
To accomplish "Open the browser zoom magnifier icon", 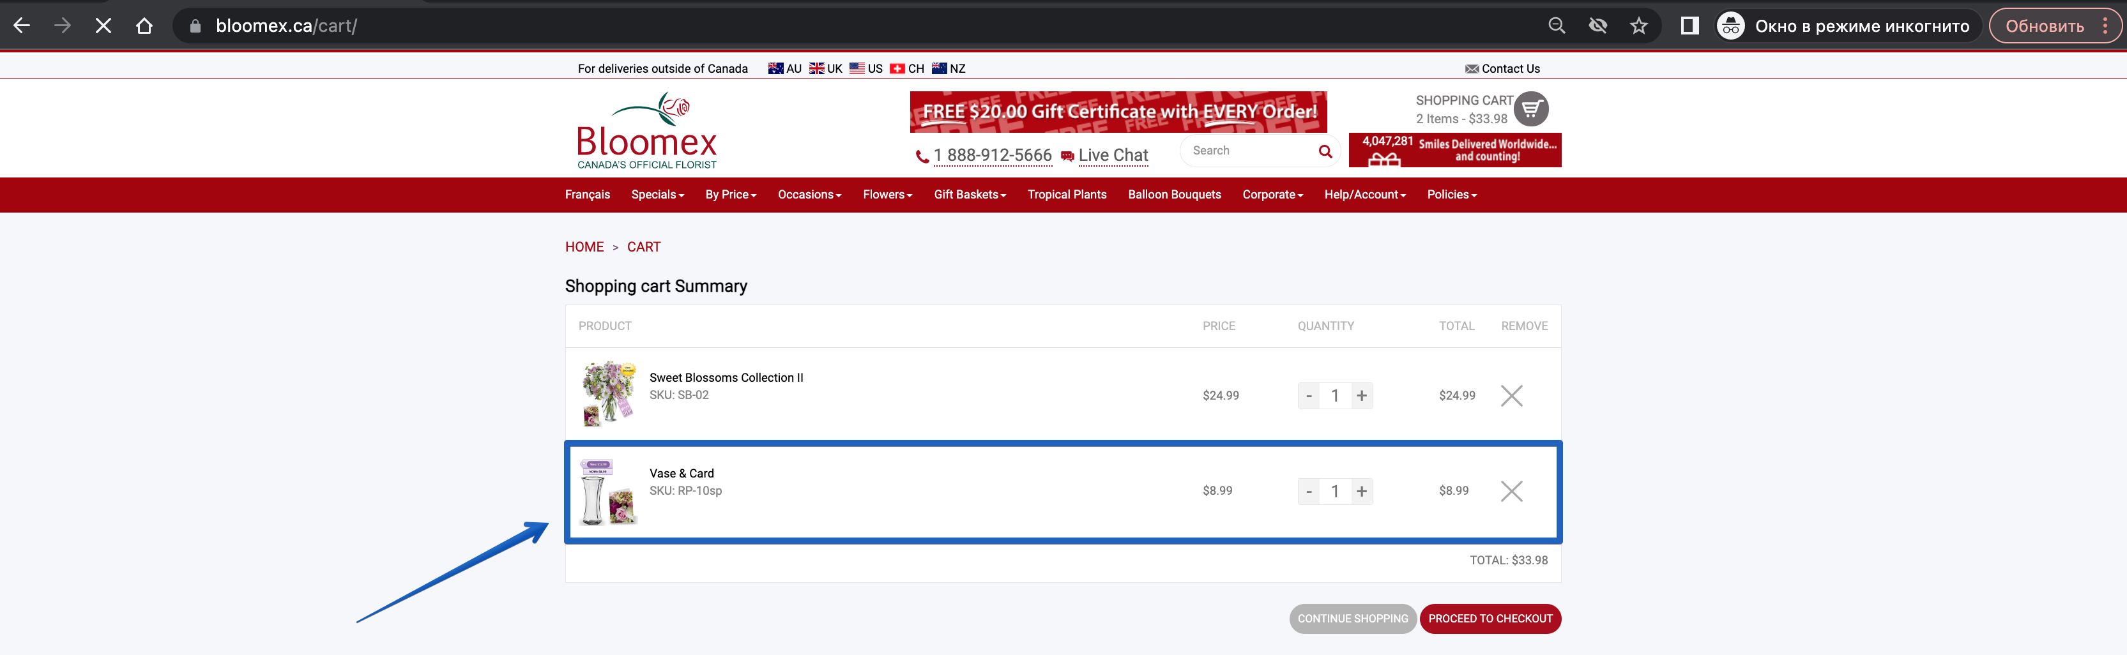I will coord(1557,26).
